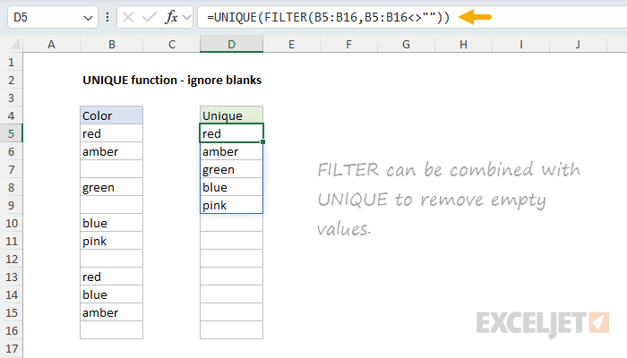
Task: Select column A header
Action: [x=51, y=45]
